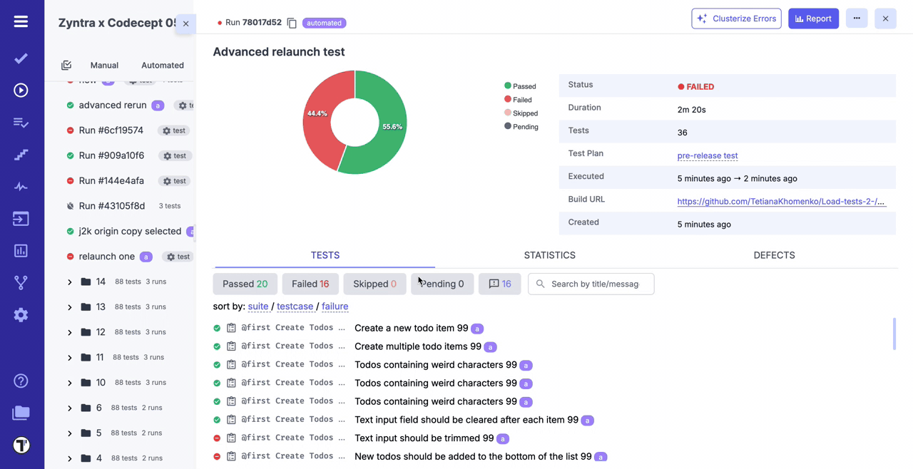The height and width of the screenshot is (469, 913).
Task: Copy run ID 78017d52 with clipboard icon
Action: click(x=292, y=23)
